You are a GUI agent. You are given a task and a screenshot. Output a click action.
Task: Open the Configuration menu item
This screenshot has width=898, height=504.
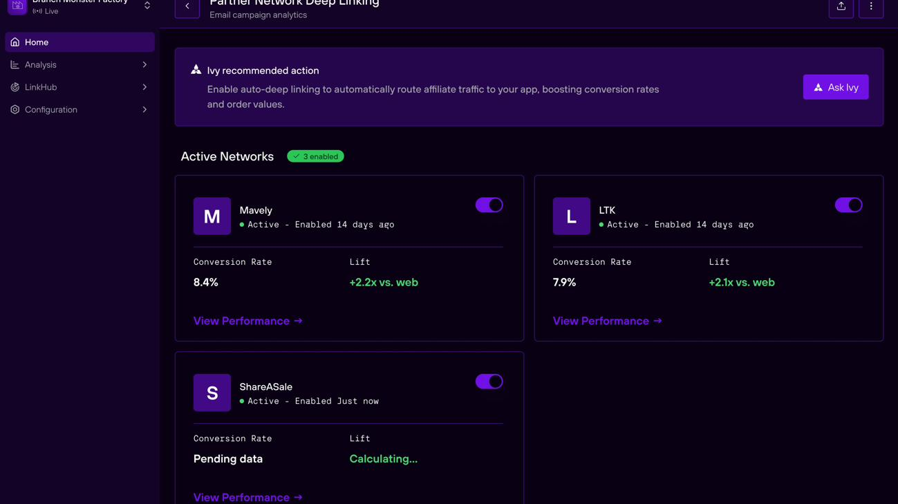coord(79,110)
